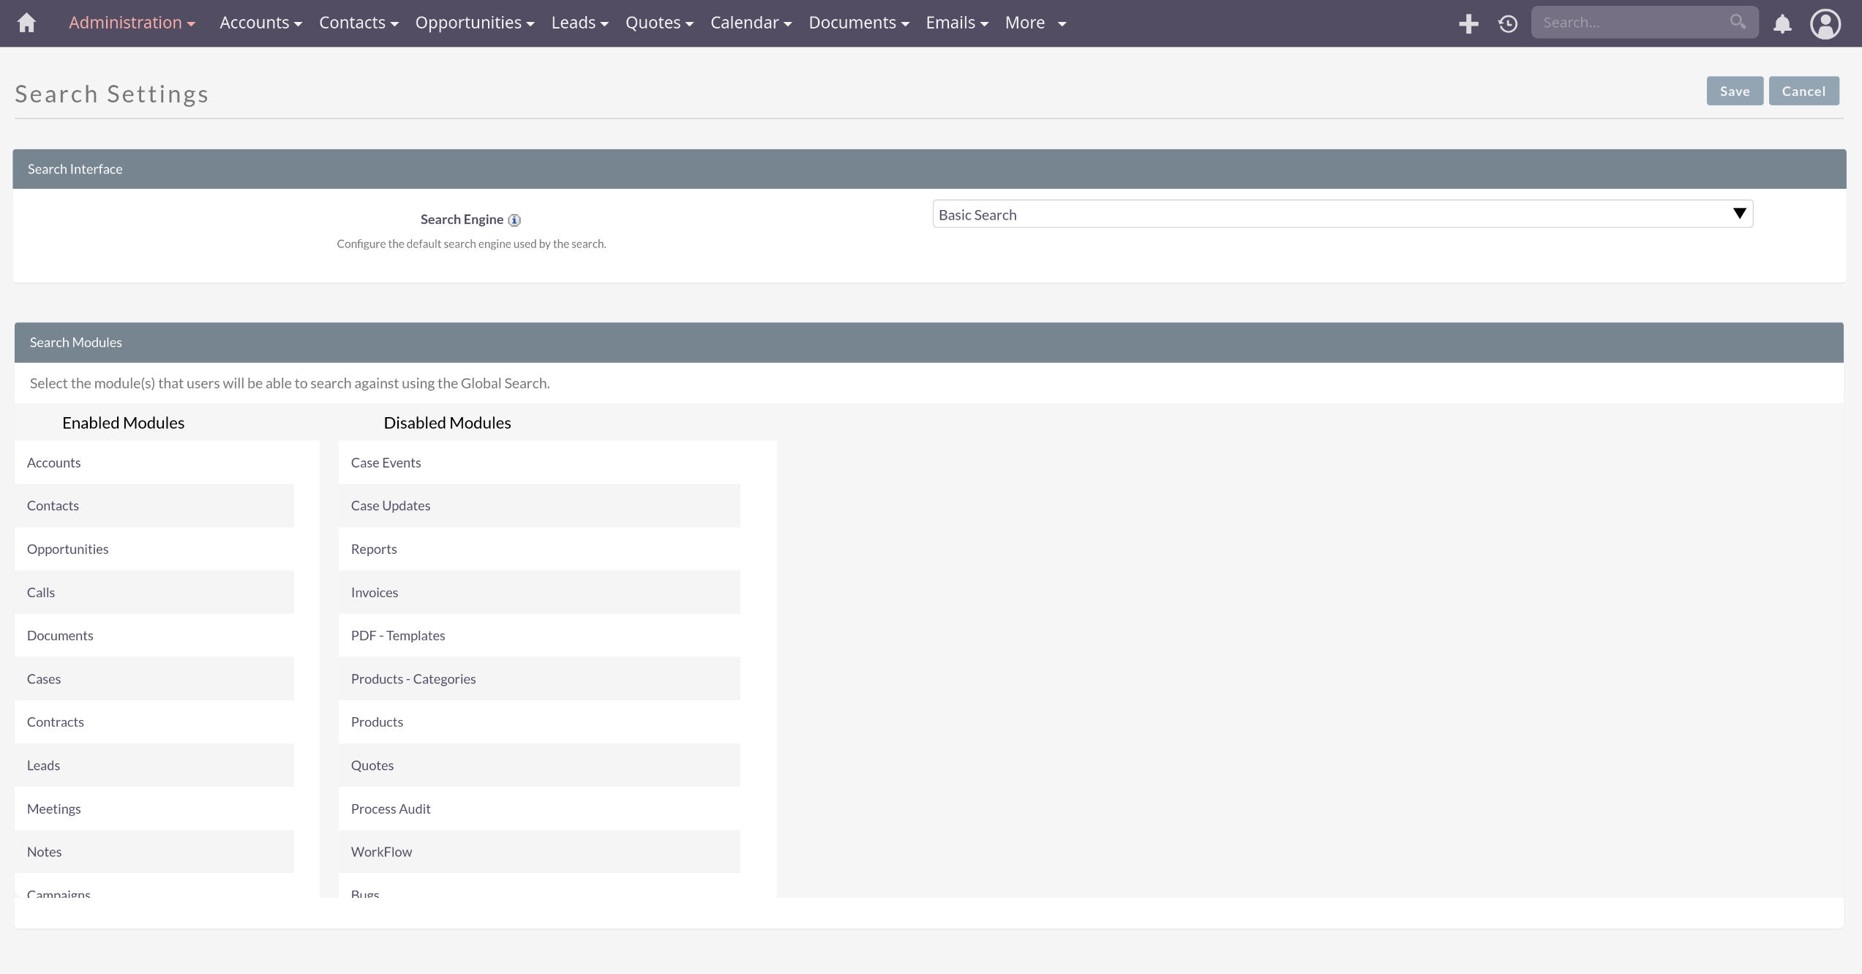The image size is (1862, 974).
Task: Open the user profile avatar menu
Action: click(x=1825, y=23)
